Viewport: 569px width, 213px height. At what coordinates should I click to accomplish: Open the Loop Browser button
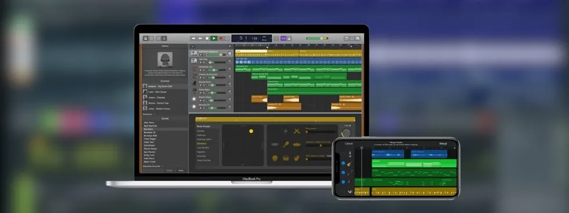click(352, 38)
